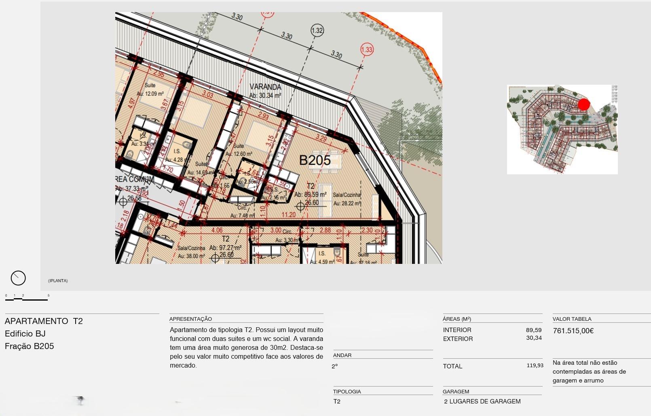Click the (IPLANTA) caption label
Screen dimensions: 651x416
tap(58, 281)
